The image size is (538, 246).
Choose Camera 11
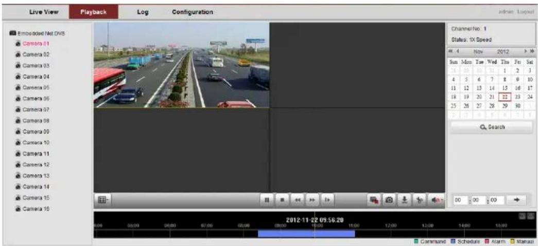pyautogui.click(x=33, y=154)
